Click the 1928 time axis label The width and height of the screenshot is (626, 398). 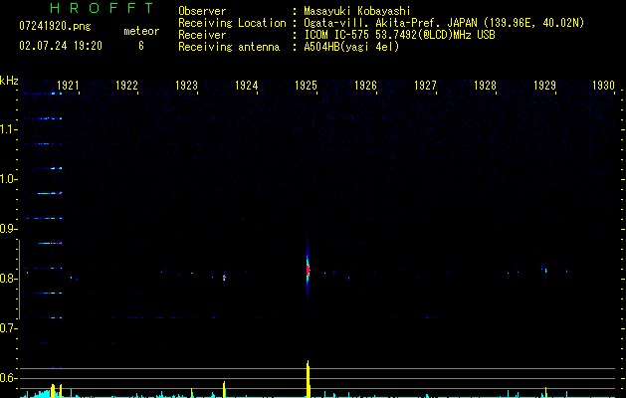[485, 86]
